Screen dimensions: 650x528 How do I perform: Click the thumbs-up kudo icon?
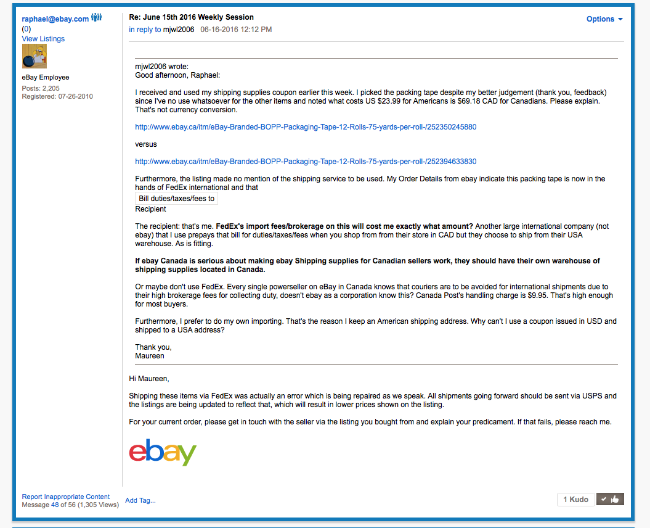(610, 499)
